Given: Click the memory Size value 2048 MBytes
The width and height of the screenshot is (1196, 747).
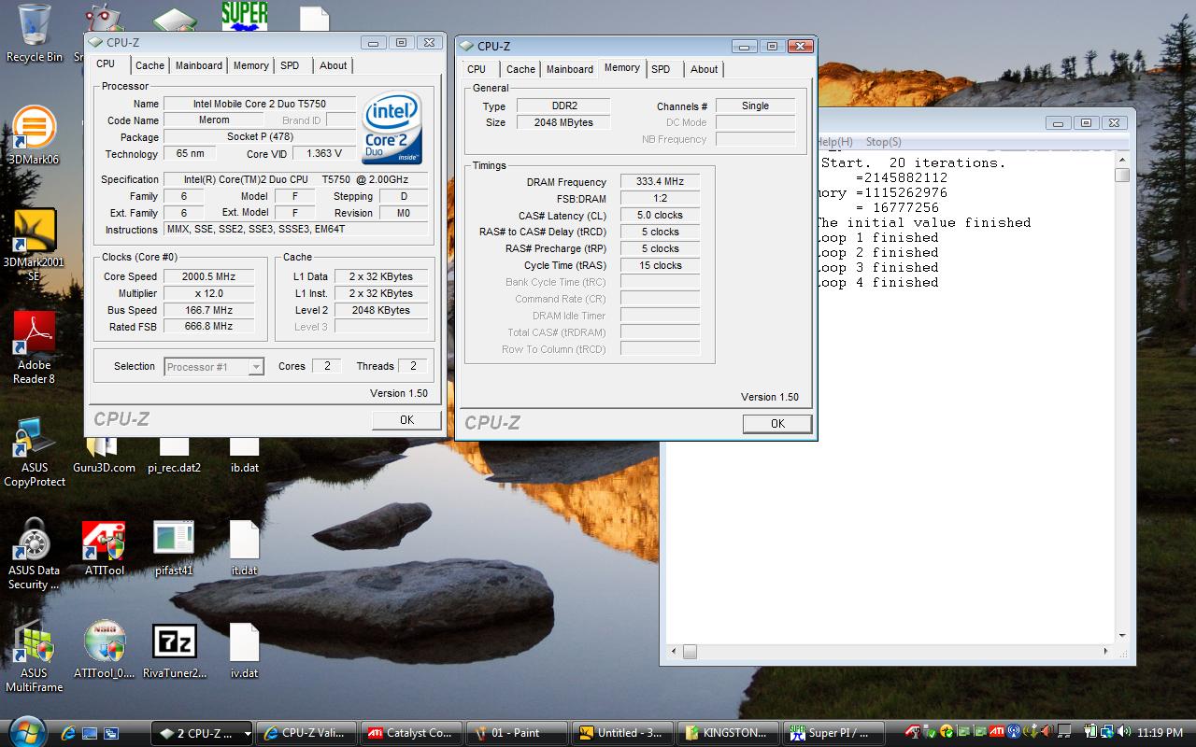Looking at the screenshot, I should pos(563,123).
